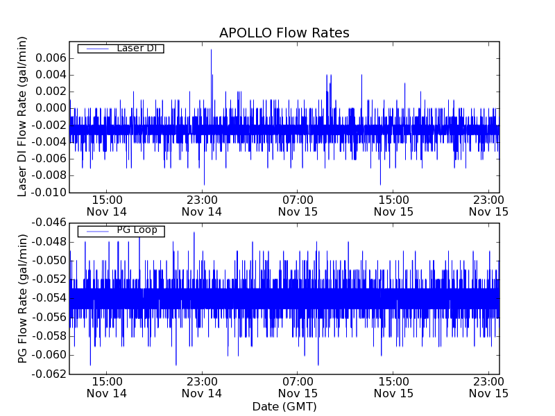This screenshot has width=555, height=416.
Task: Click '15:00 Nov 14' tick under upper plot
Action: point(106,205)
